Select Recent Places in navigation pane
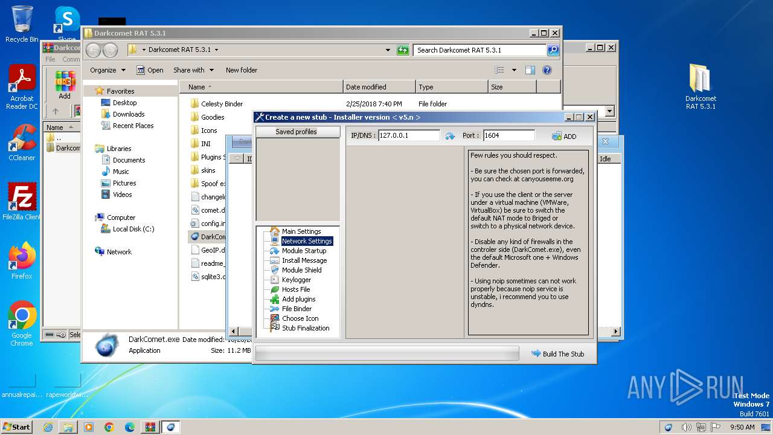Screen dimensions: 773x435 [x=133, y=126]
